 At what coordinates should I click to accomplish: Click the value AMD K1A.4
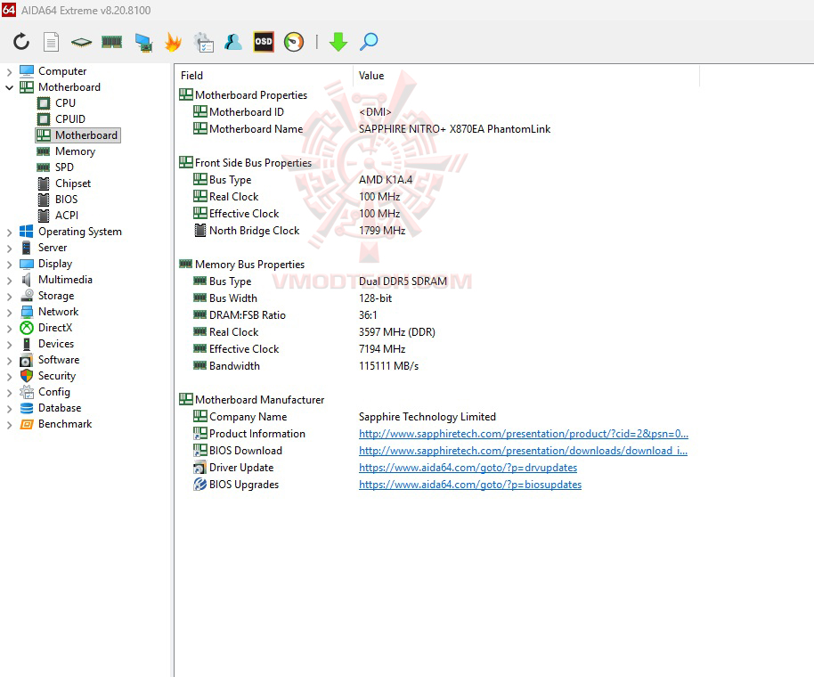point(386,180)
